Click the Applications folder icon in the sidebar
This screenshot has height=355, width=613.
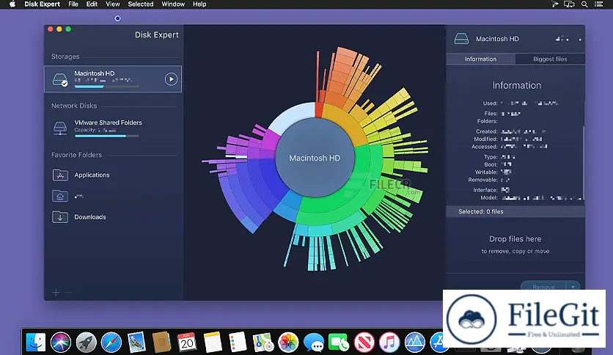pyautogui.click(x=60, y=175)
